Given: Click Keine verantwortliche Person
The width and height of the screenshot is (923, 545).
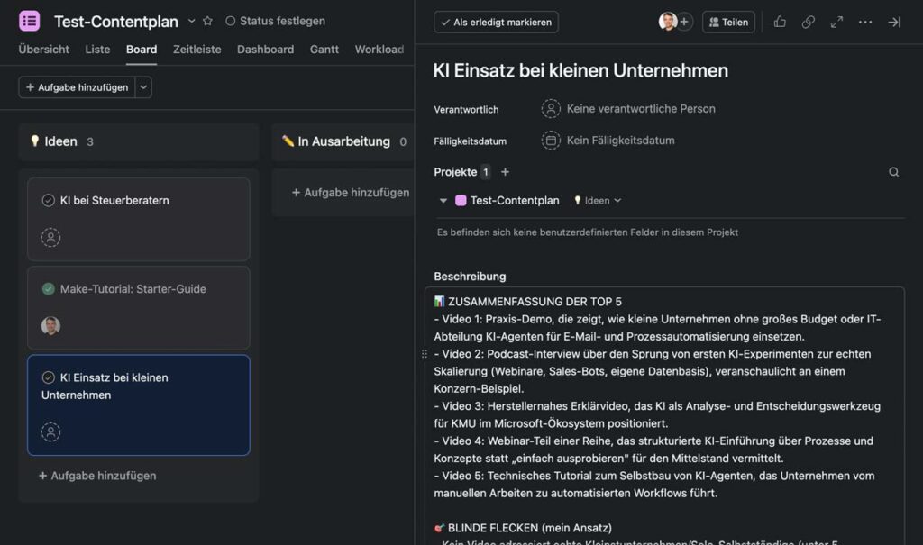Looking at the screenshot, I should tap(641, 109).
